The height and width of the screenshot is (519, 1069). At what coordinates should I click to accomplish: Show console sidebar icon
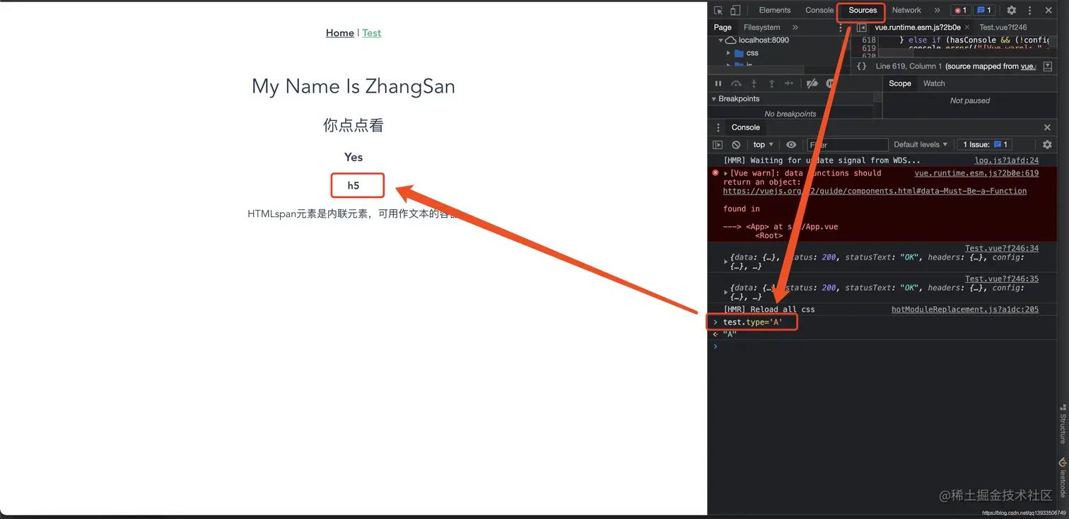(718, 145)
